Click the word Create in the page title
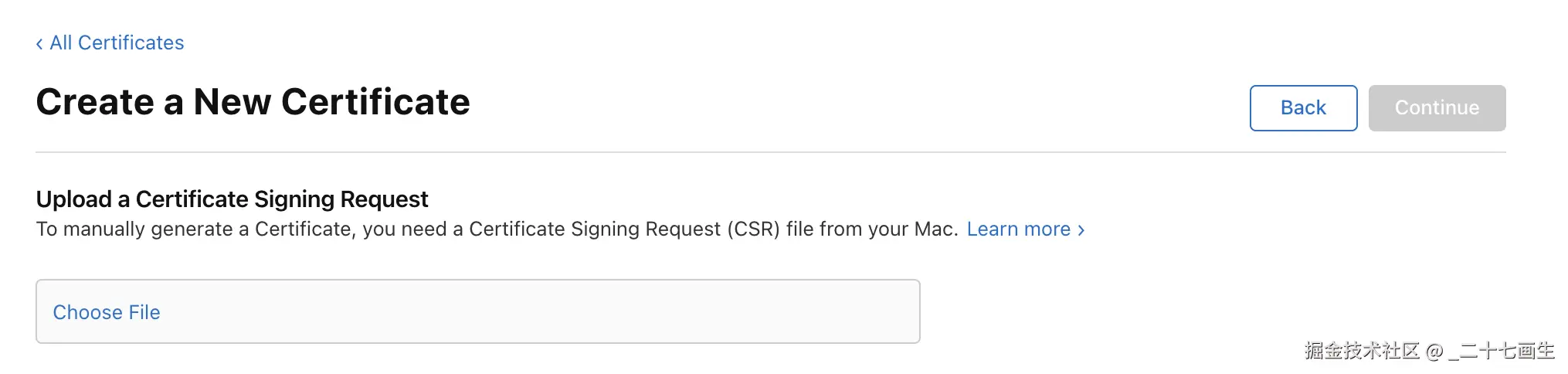Screen dimensions: 1568x374 coord(95,102)
